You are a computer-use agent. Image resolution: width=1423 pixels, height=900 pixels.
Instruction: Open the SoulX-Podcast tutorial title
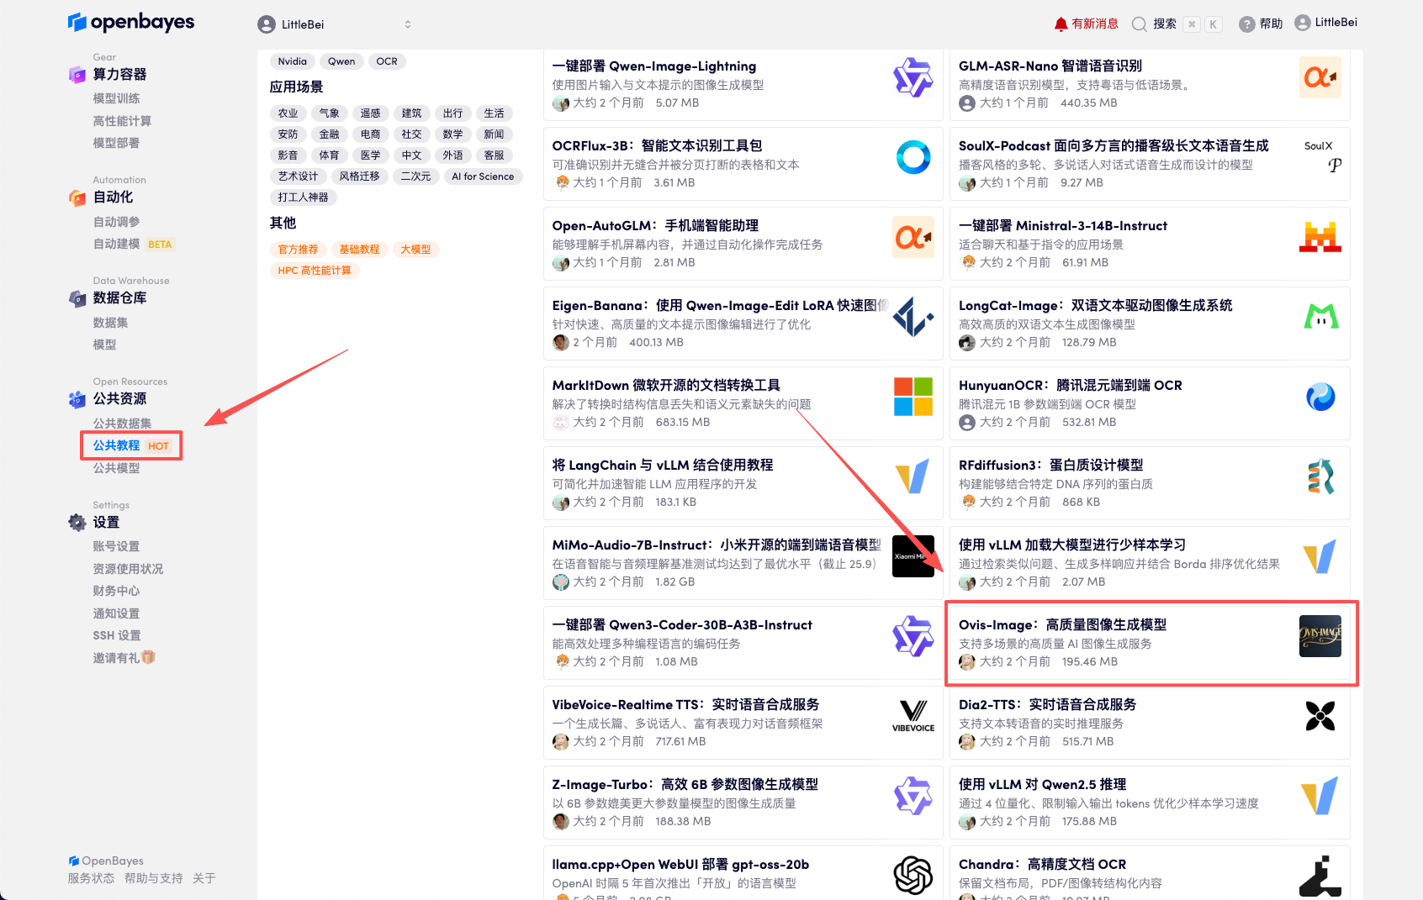click(1114, 146)
